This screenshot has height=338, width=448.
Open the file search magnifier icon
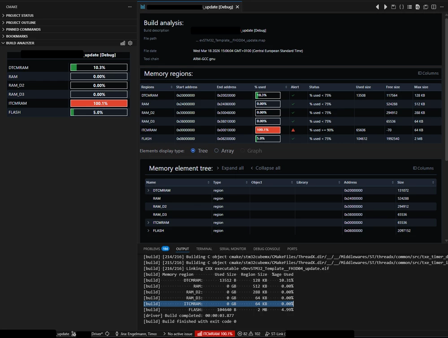(x=418, y=7)
